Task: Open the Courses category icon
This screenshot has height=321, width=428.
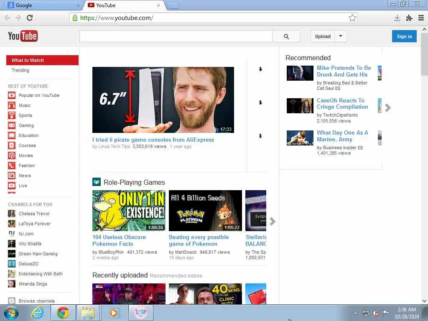Action: coord(11,145)
